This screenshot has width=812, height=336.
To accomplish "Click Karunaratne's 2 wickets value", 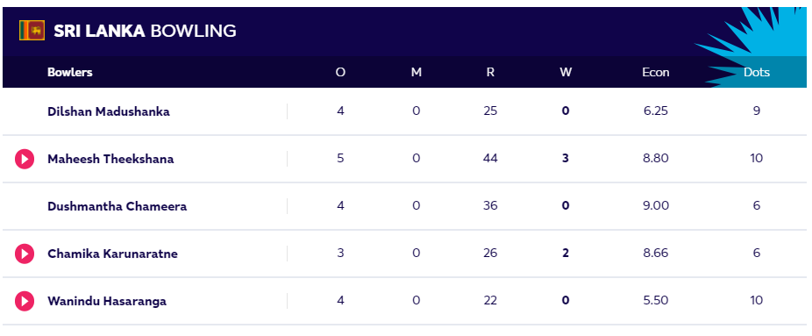I will click(x=565, y=254).
